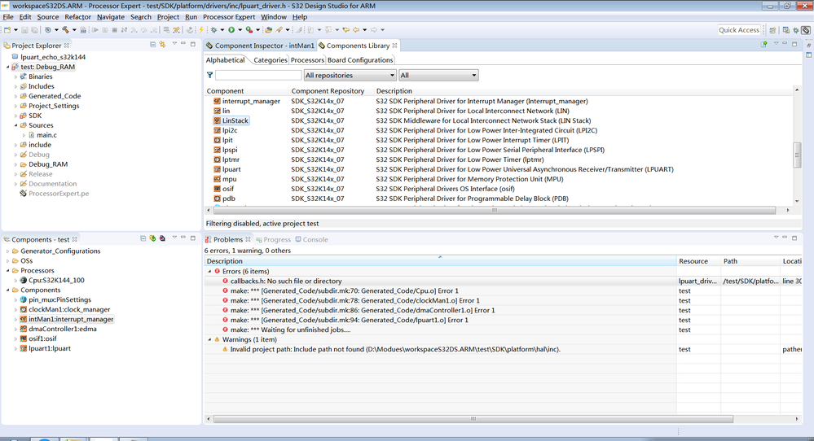Open the Run button dropdown arrow
814x441 pixels.
(x=240, y=29)
